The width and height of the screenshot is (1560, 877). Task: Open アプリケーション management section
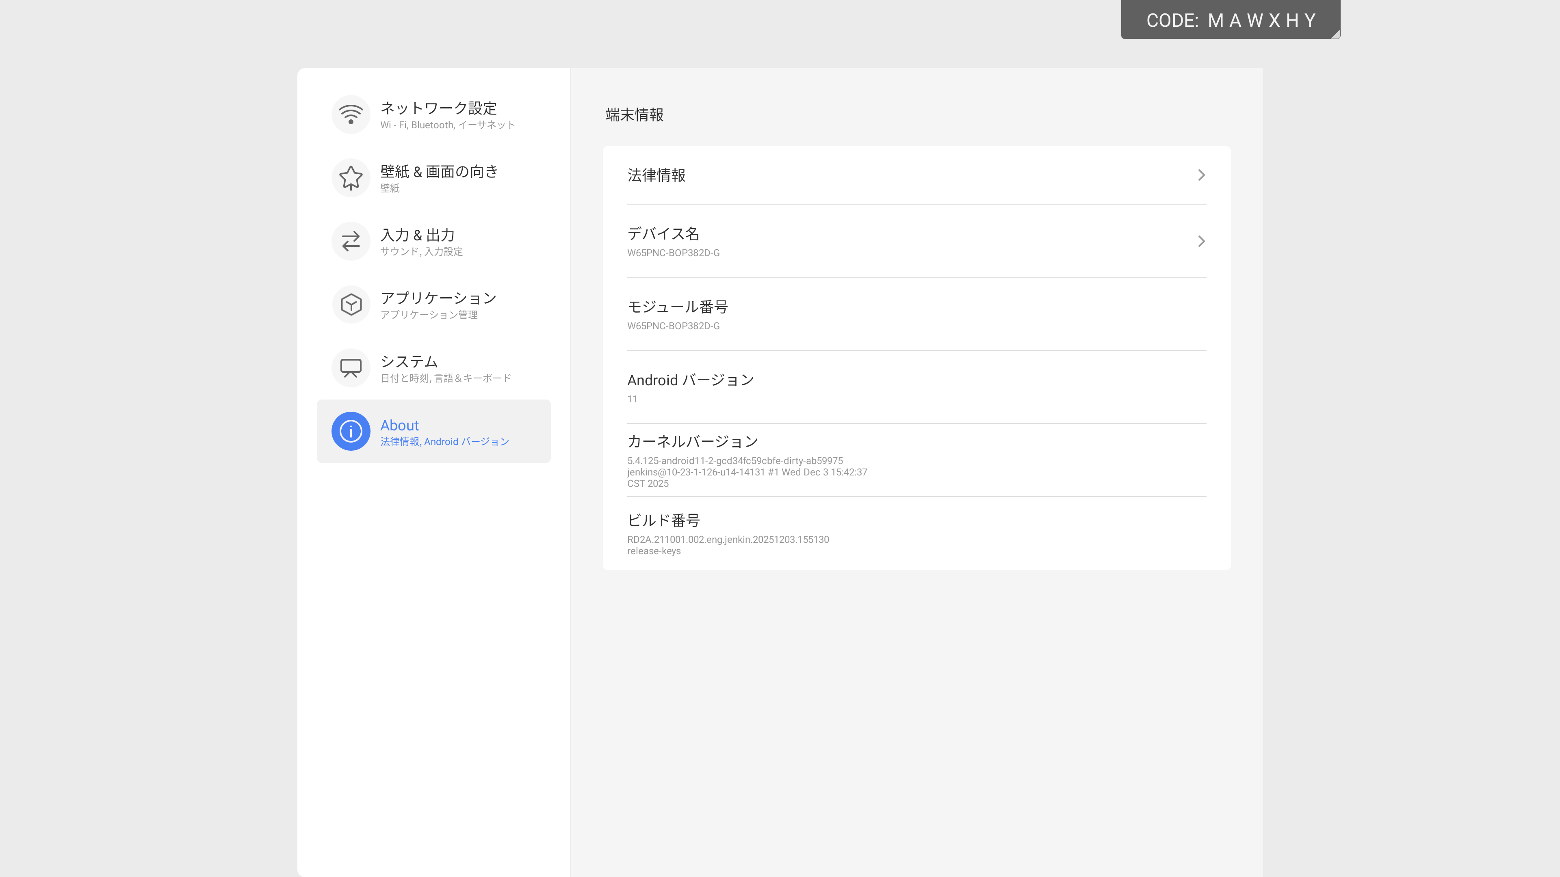tap(438, 305)
